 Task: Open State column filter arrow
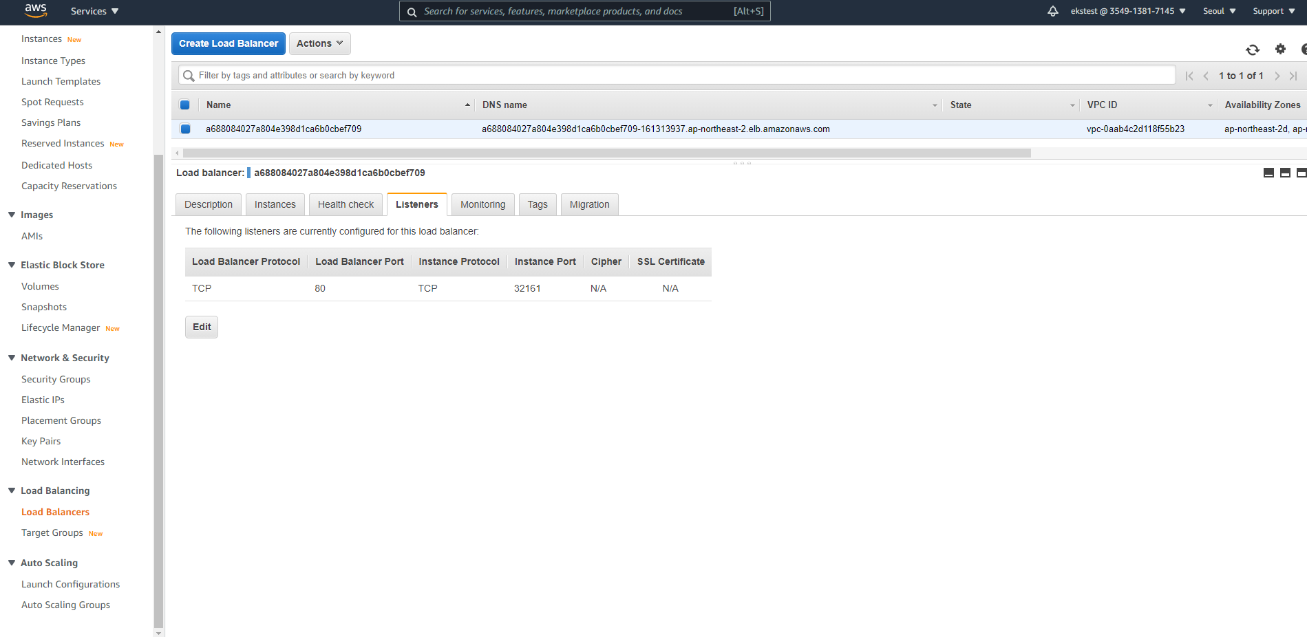(x=1072, y=105)
